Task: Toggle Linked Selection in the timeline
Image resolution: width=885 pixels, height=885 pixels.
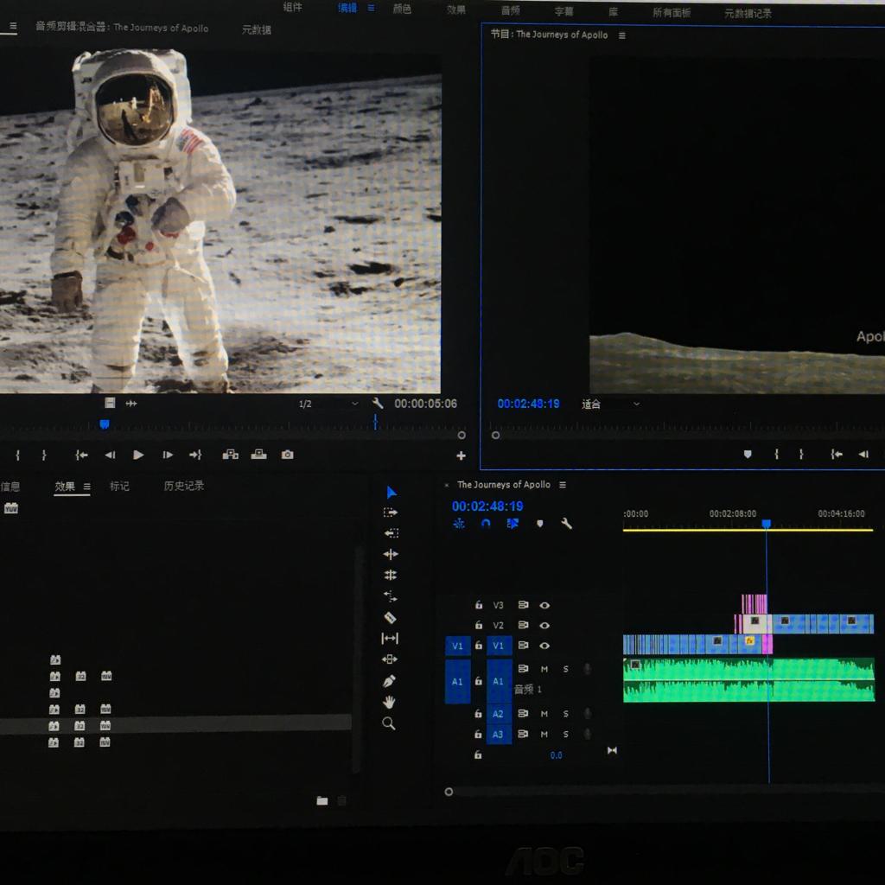Action: [513, 524]
